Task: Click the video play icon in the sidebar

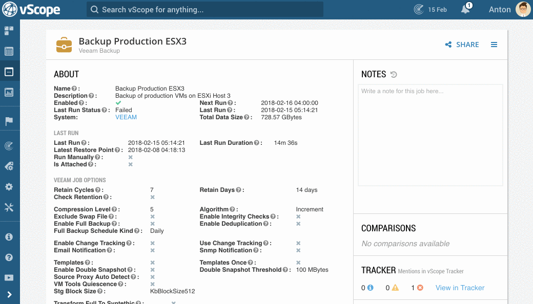Action: point(9,278)
